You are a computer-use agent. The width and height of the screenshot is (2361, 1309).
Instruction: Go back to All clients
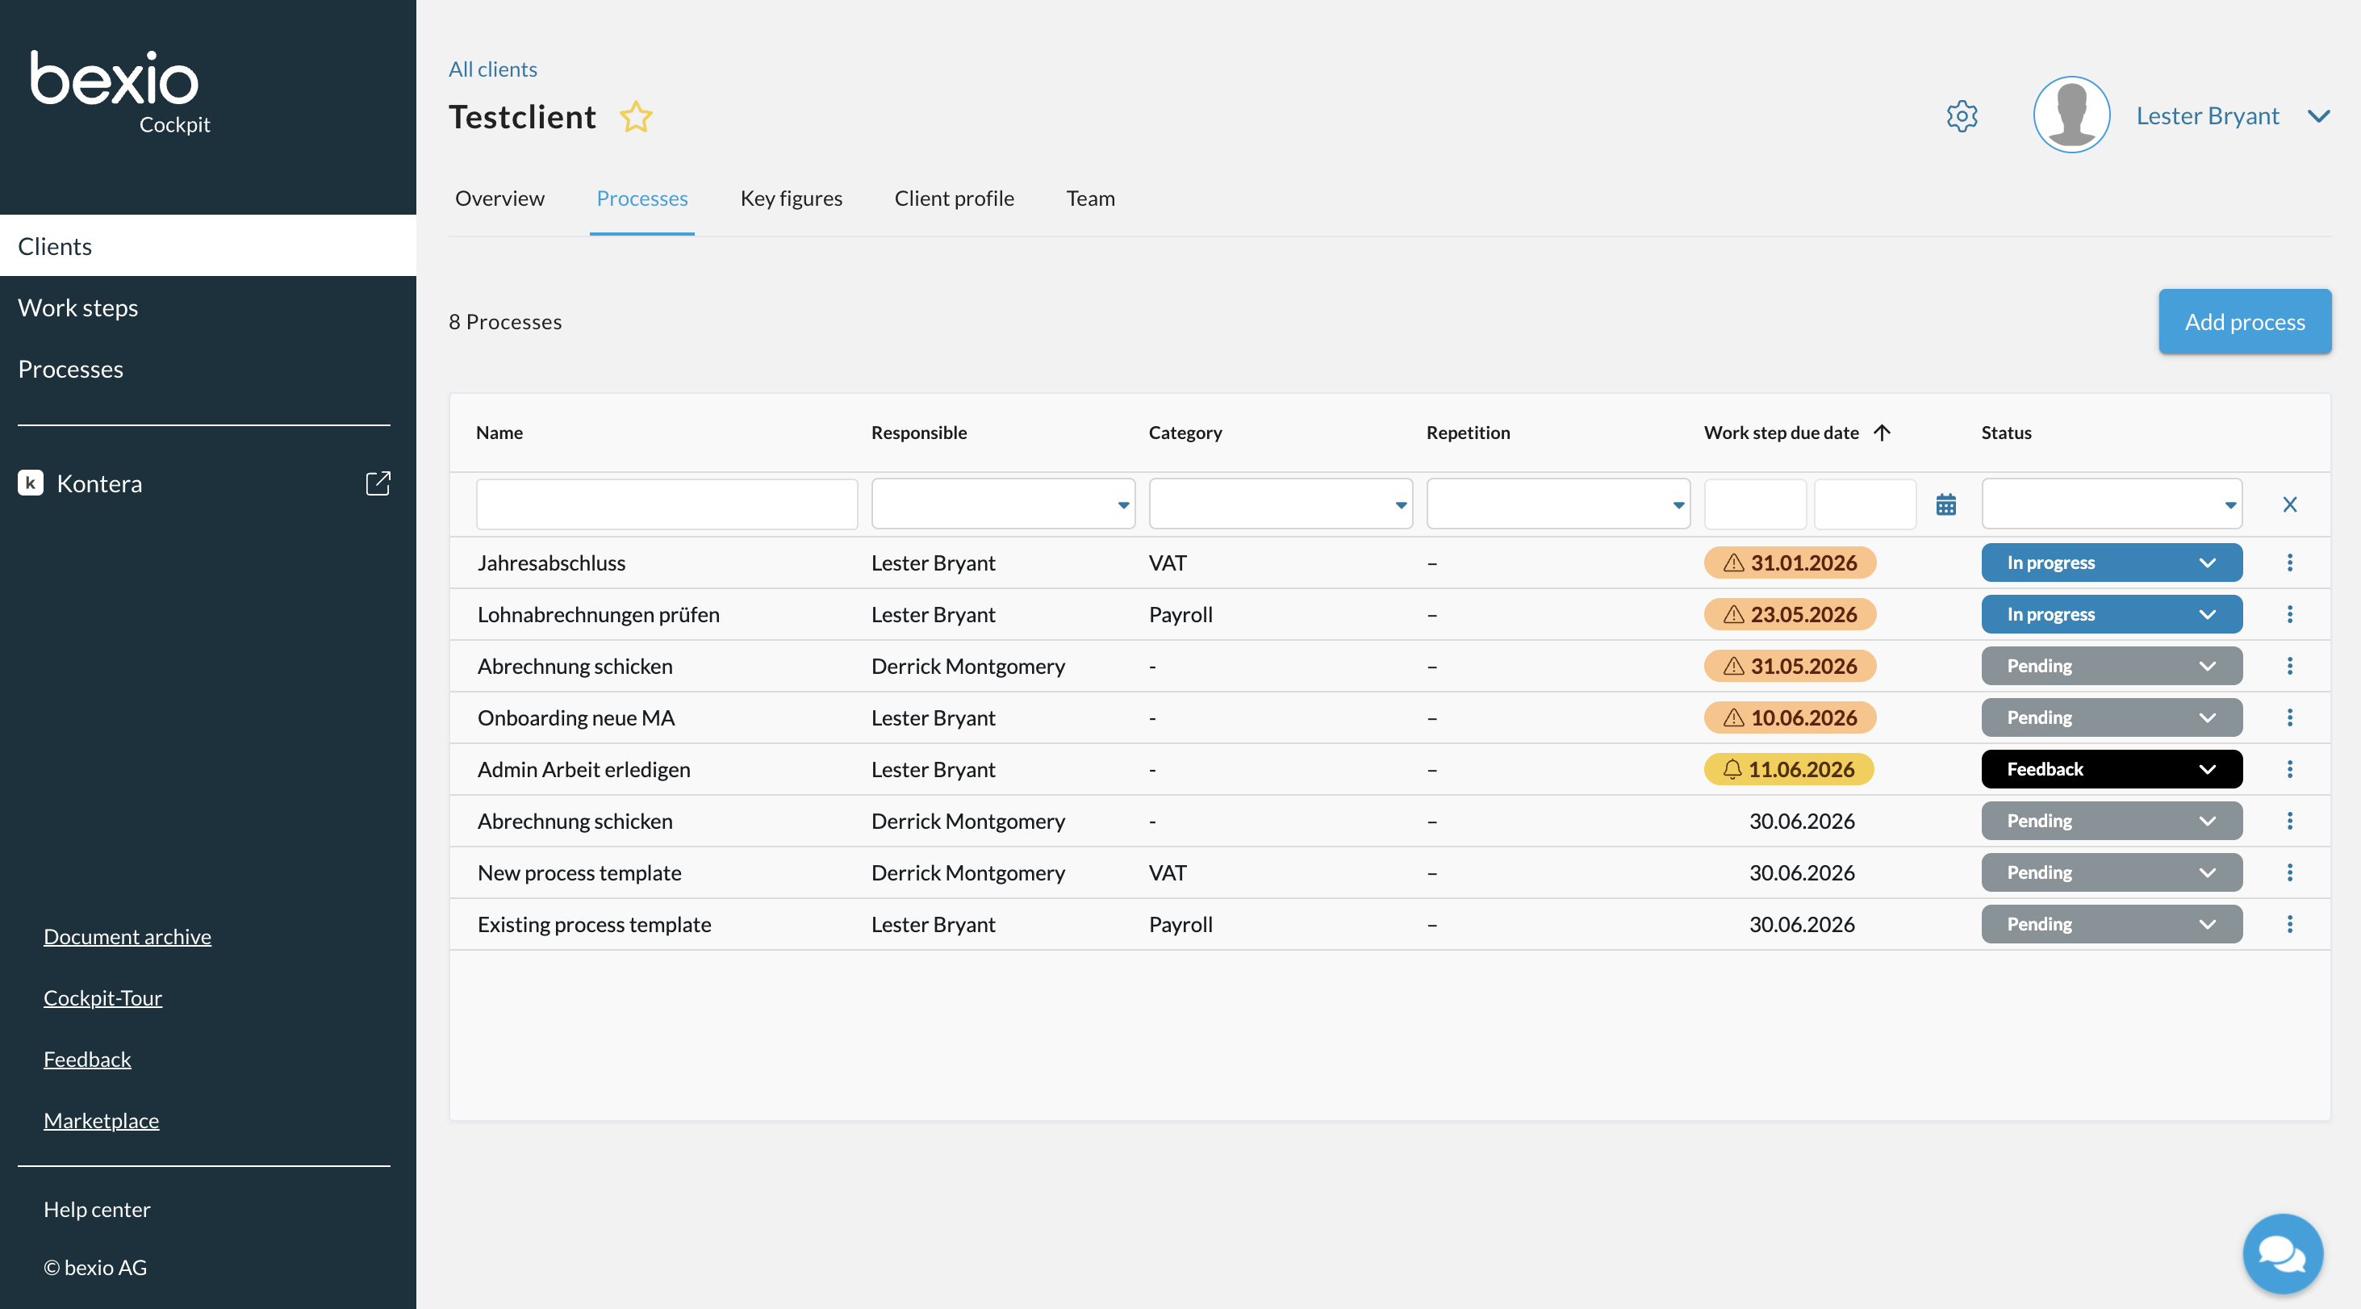pos(492,69)
